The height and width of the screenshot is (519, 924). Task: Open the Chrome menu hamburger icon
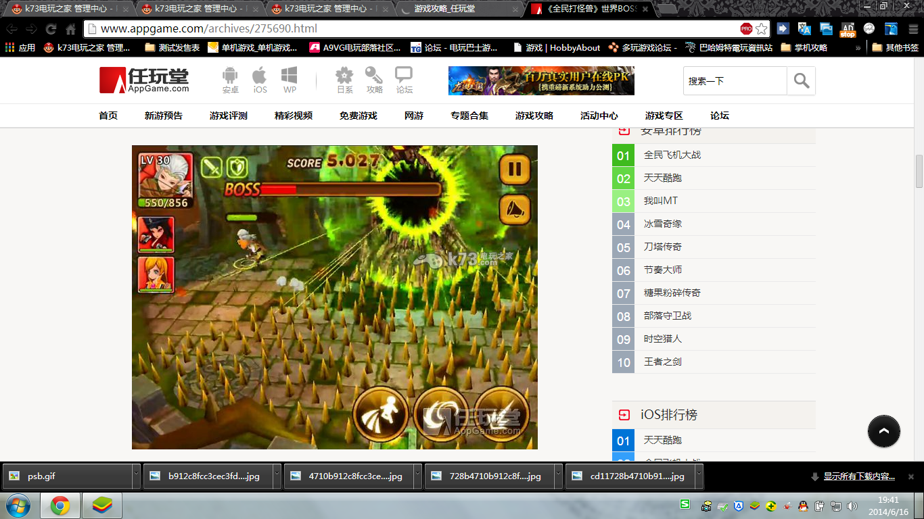tap(913, 28)
